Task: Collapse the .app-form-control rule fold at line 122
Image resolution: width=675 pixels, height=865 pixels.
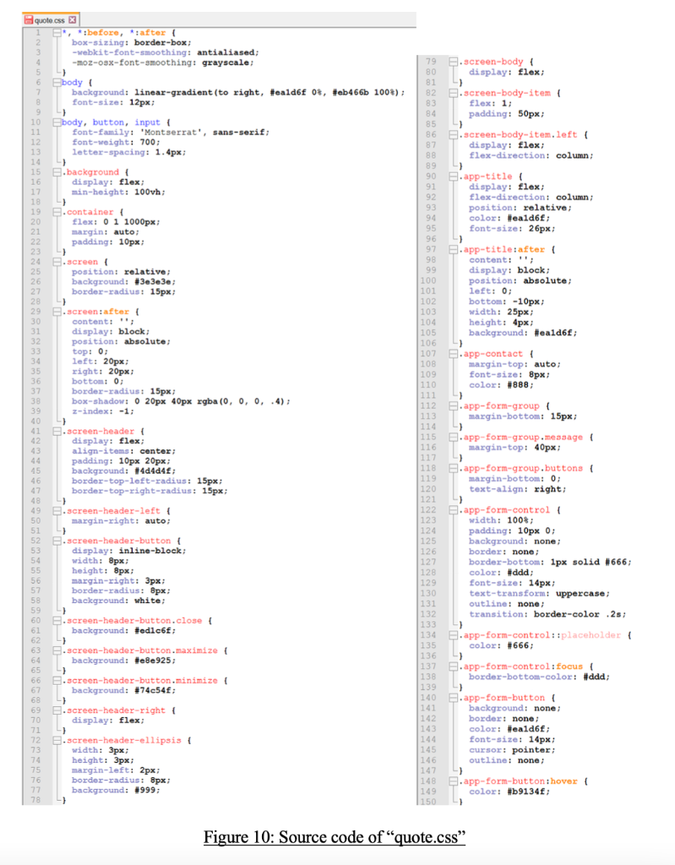Action: point(453,509)
